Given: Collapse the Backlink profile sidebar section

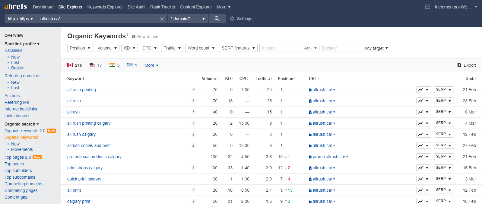Looking at the screenshot, I should coord(22,44).
